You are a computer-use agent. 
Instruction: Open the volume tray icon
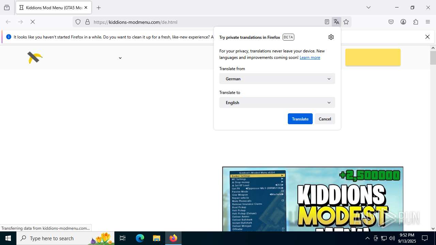point(392,238)
